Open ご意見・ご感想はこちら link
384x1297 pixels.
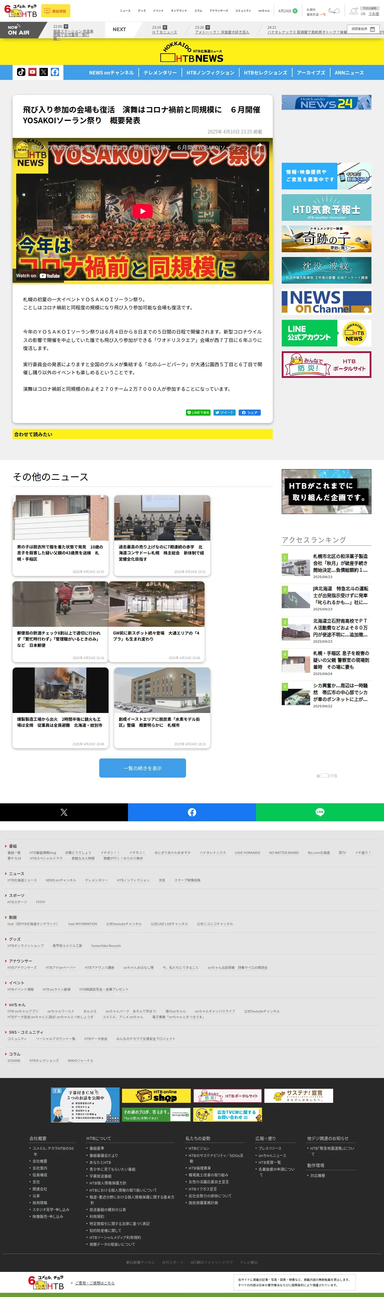tap(95, 1283)
